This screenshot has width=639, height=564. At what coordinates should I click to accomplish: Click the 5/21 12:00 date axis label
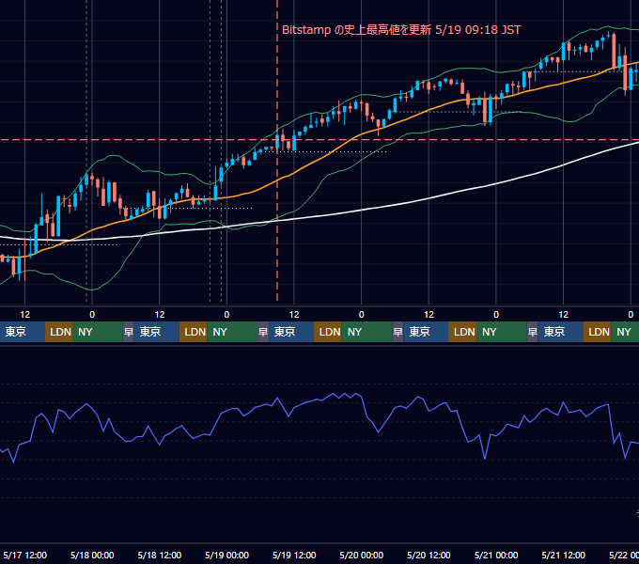click(x=563, y=555)
